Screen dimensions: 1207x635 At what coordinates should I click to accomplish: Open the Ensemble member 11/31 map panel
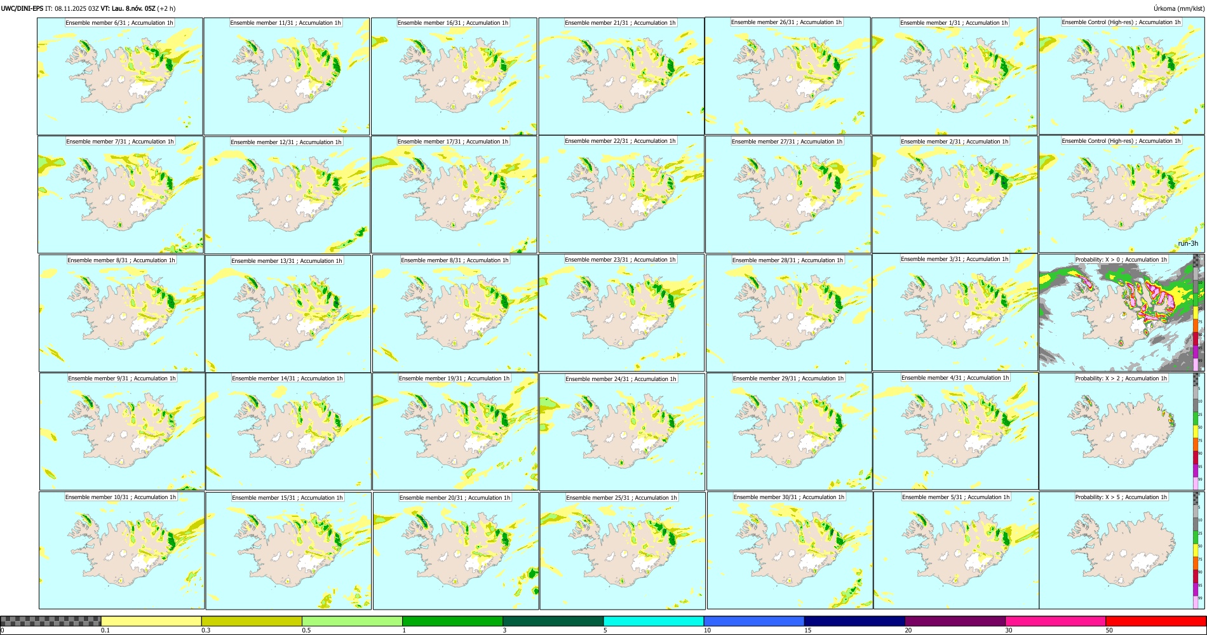pyautogui.click(x=287, y=76)
